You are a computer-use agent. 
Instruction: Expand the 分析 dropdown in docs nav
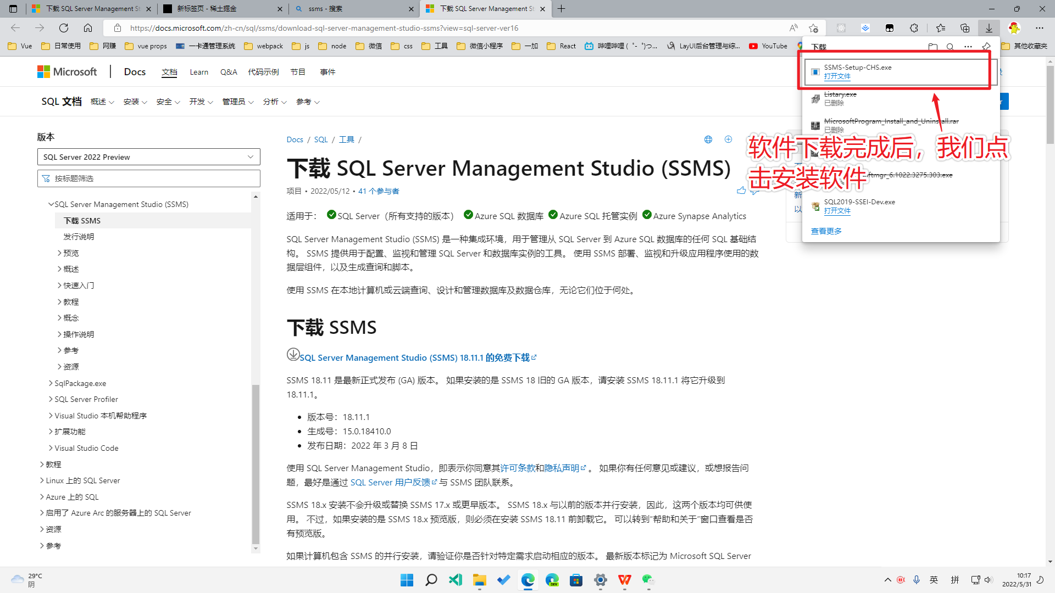(275, 102)
